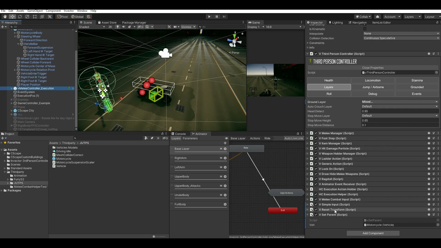Select the Hand tool in toolbar
This screenshot has width=441, height=248.
[x=5, y=17]
